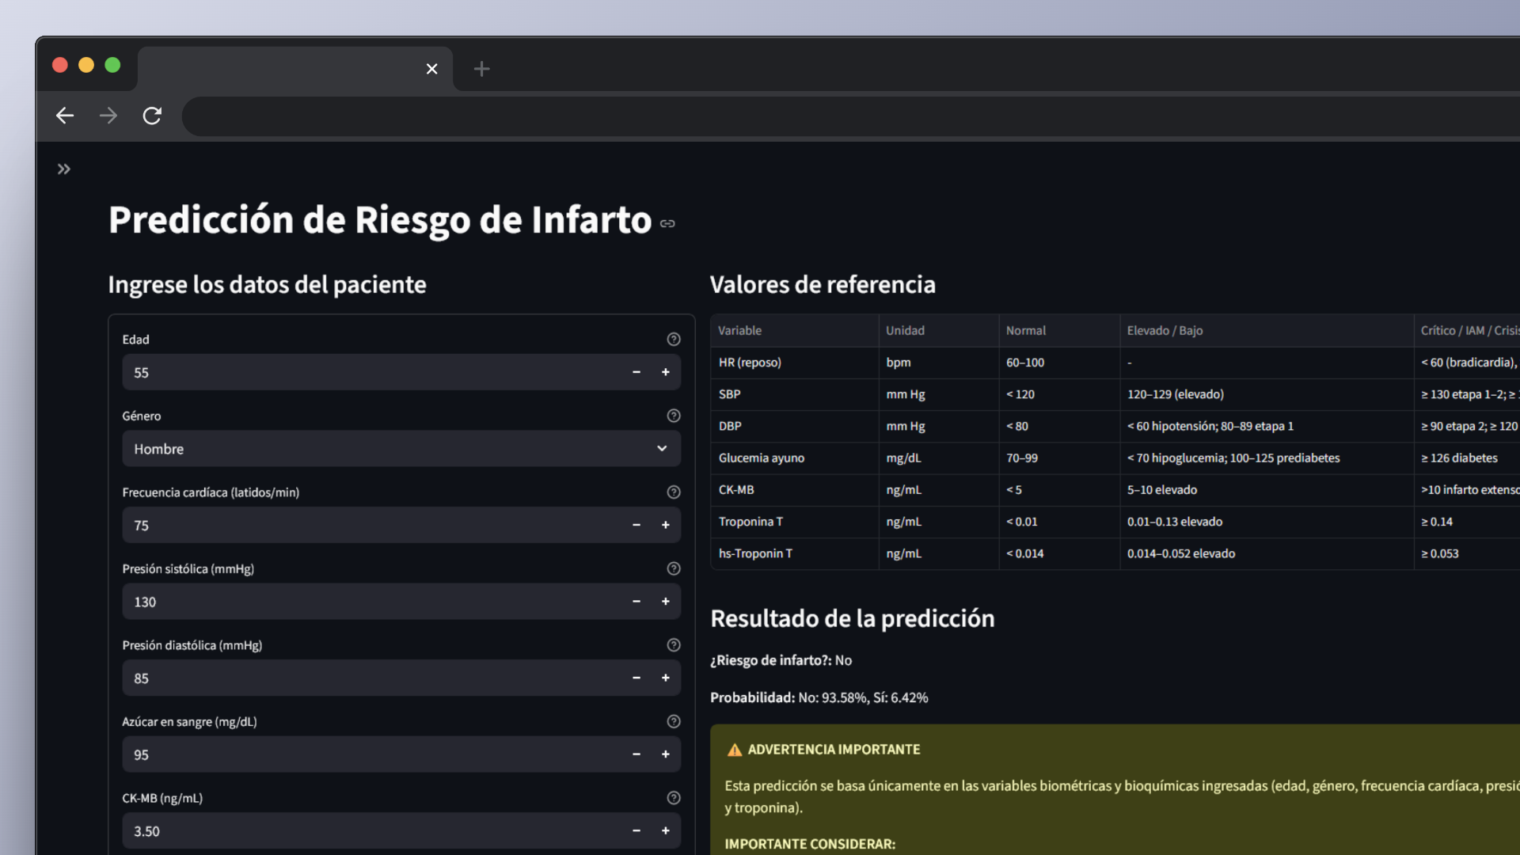
Task: Decrease Frecuencia cardíaca with minus button
Action: [x=636, y=525]
